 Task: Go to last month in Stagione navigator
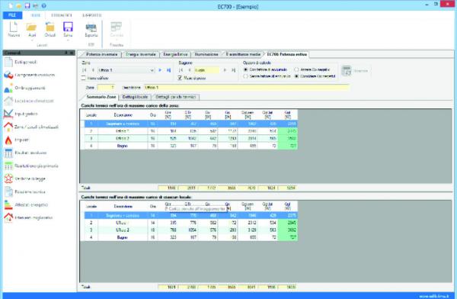coord(234,70)
